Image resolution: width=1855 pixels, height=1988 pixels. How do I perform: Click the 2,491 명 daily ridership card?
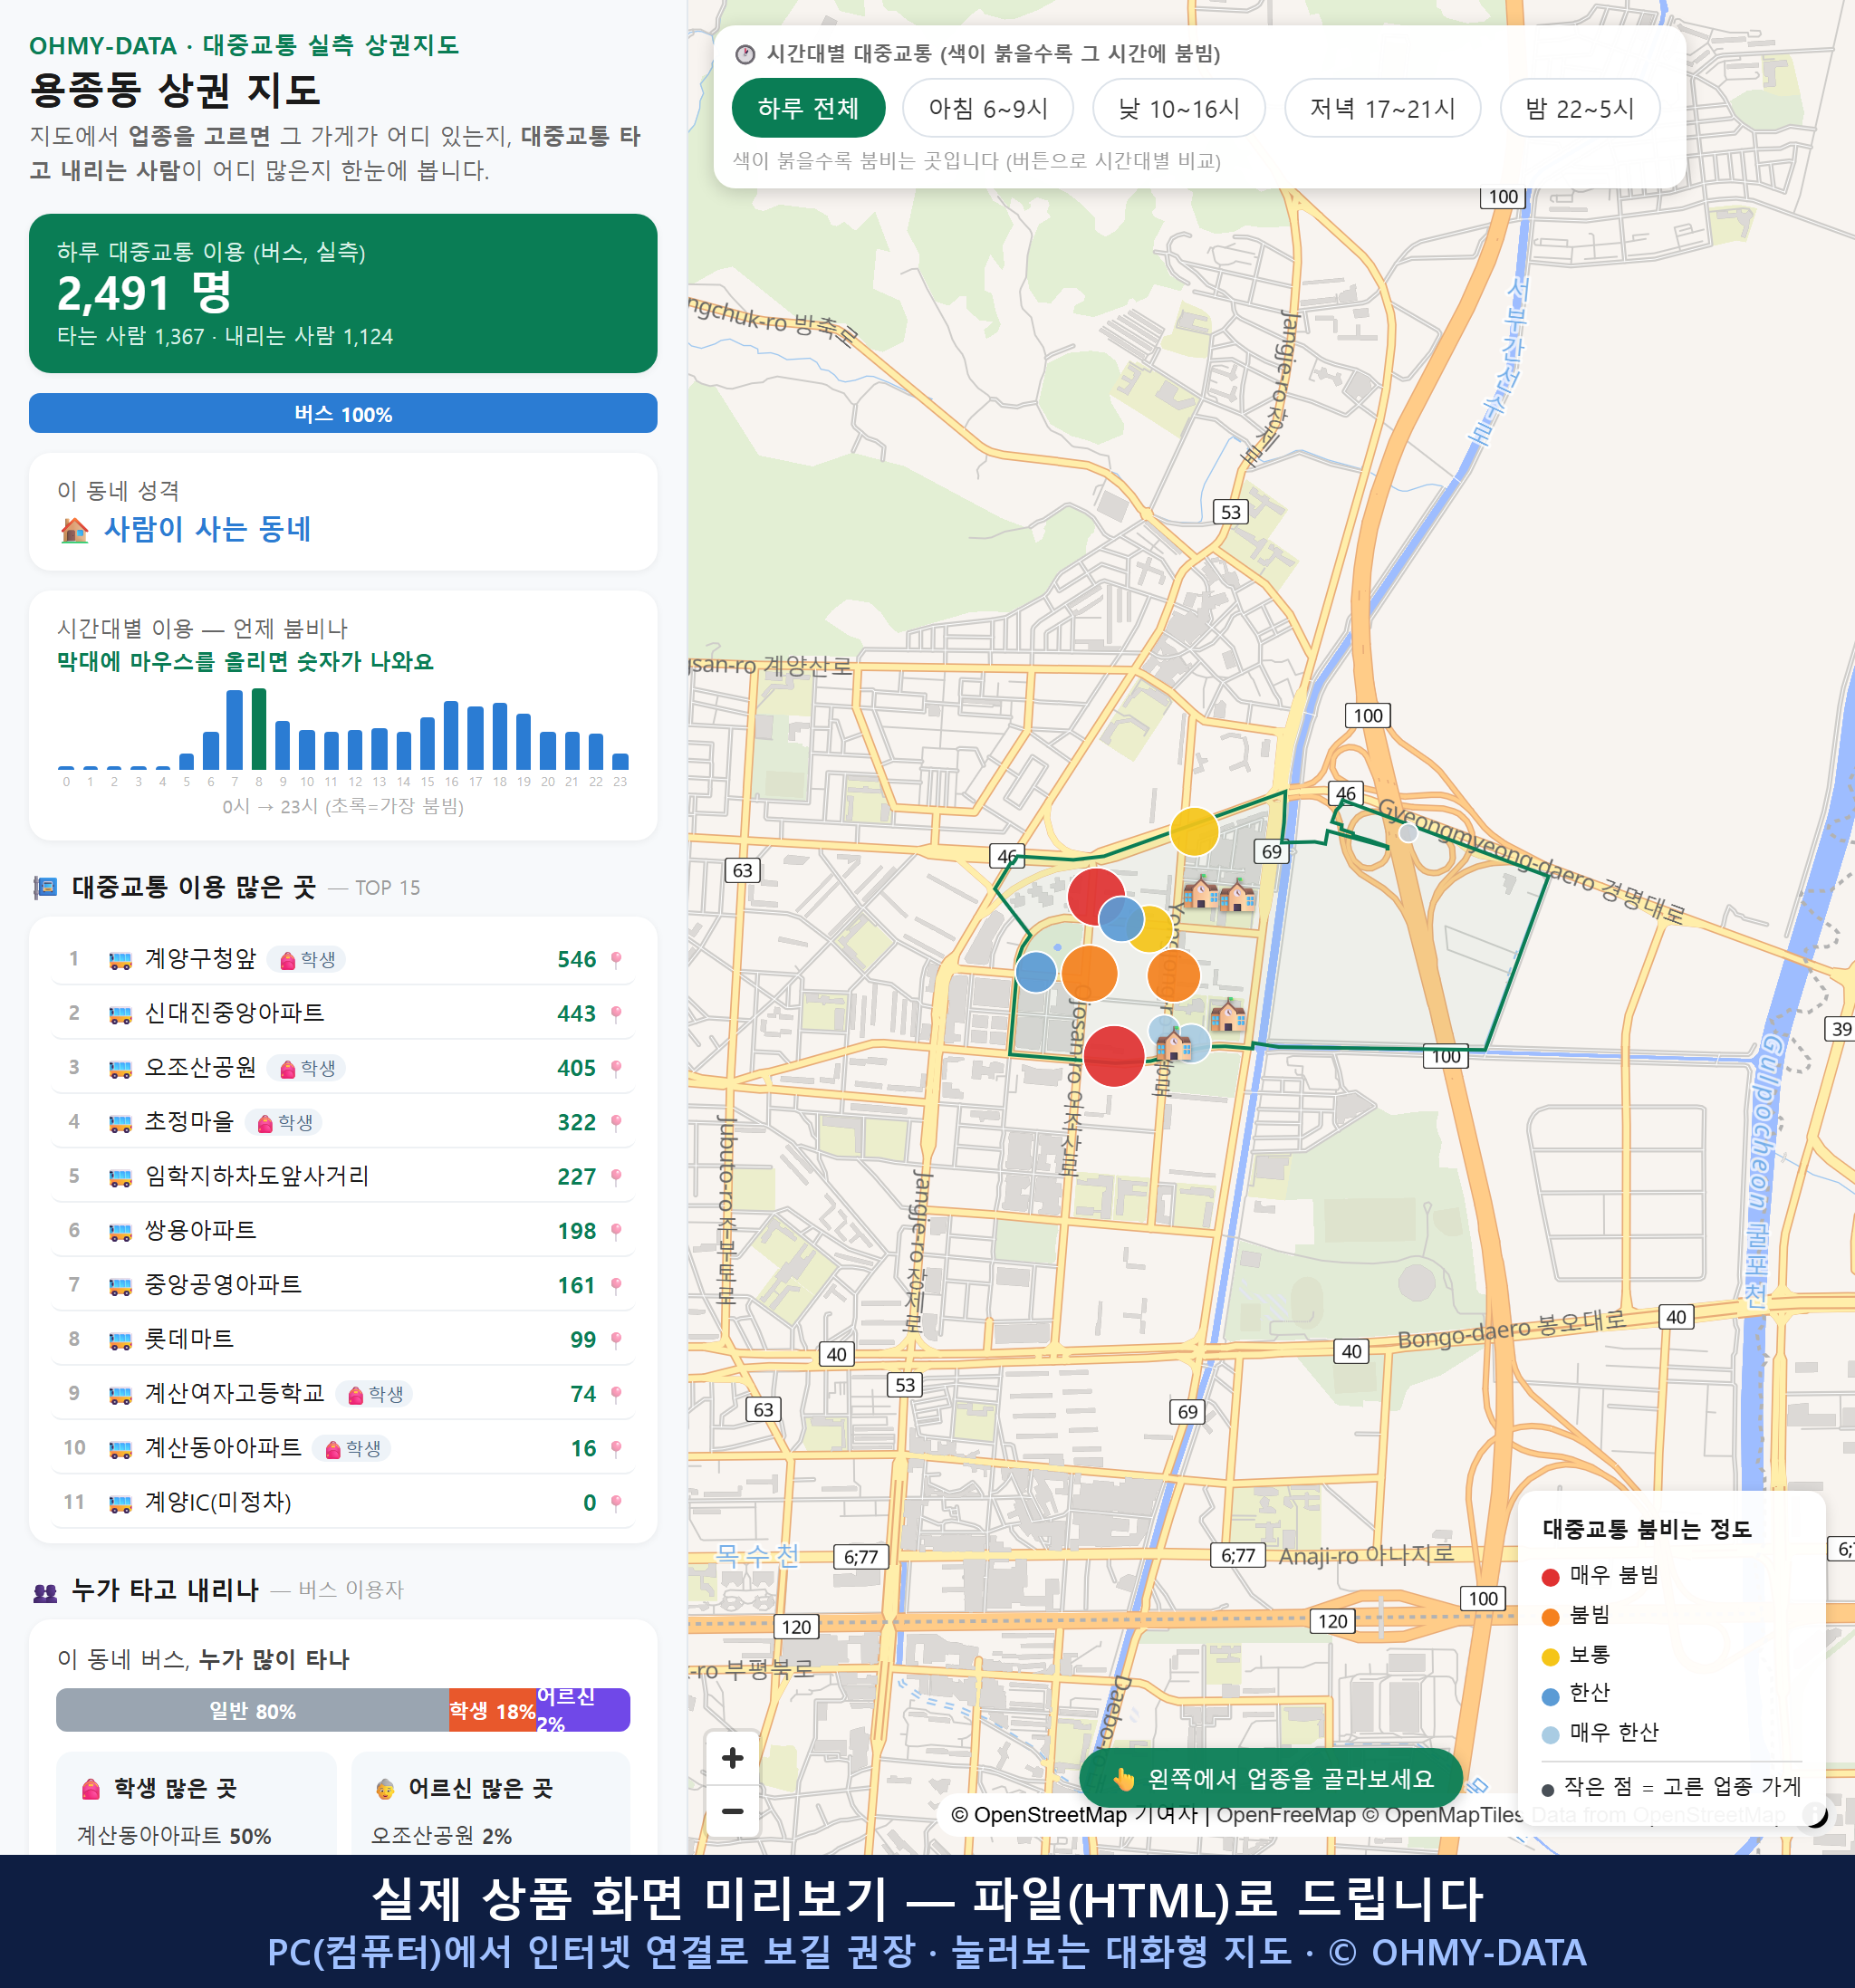click(x=343, y=294)
